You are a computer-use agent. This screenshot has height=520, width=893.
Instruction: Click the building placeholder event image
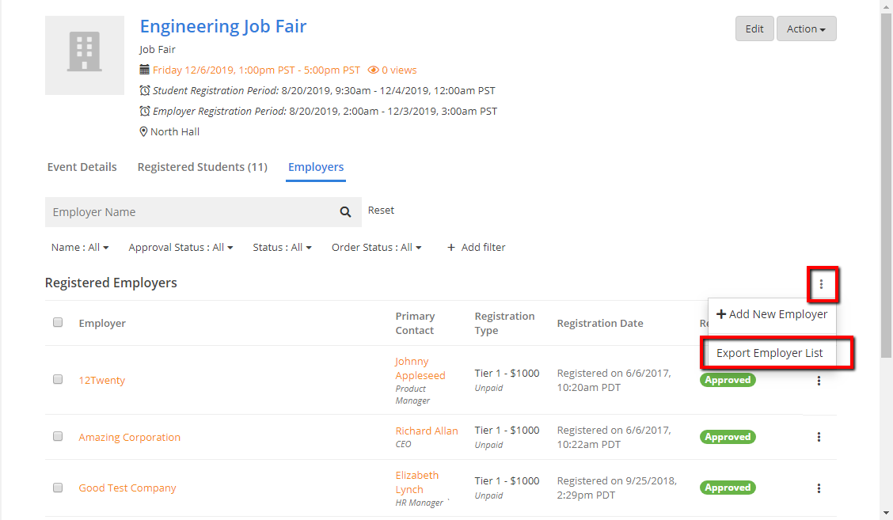click(85, 55)
